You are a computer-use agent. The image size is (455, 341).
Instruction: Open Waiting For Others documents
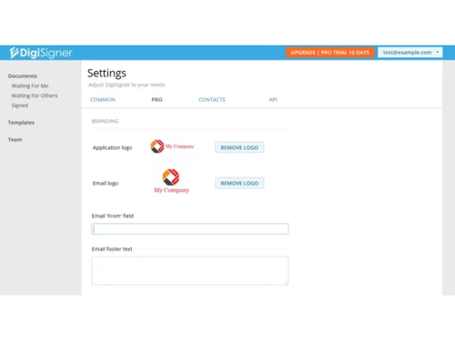pyautogui.click(x=35, y=95)
